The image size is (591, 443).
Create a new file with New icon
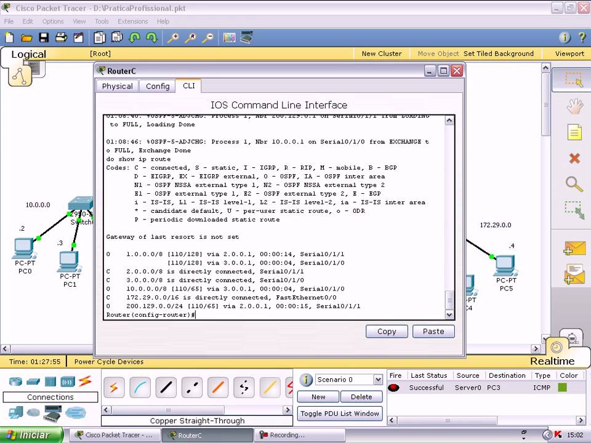coord(9,38)
